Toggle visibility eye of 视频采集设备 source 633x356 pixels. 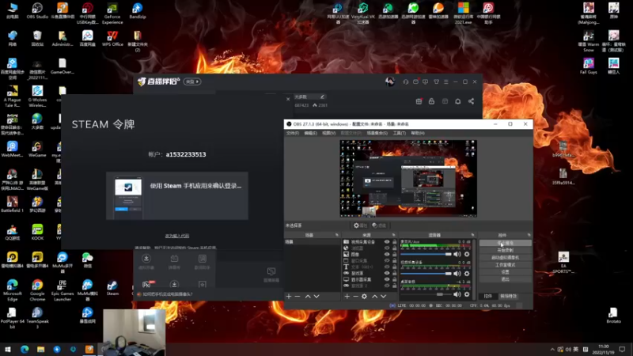pos(387,242)
